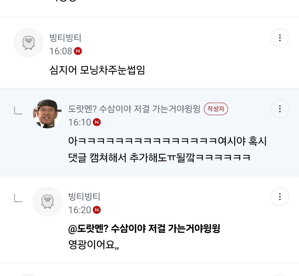This screenshot has width=299, height=276.
Task: Click the comment text 심지어 모닝차주눈썹임
Action: click(x=97, y=70)
